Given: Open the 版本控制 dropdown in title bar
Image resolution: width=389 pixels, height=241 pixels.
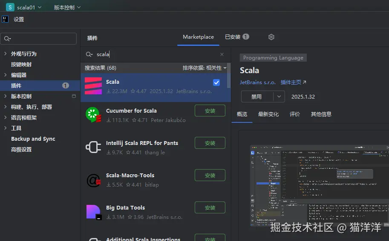Looking at the screenshot, I should tap(67, 7).
